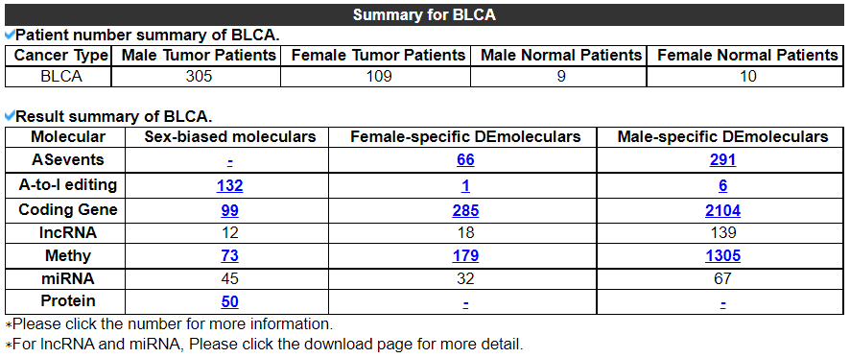Click the dash link for female-specific Protein

click(465, 303)
